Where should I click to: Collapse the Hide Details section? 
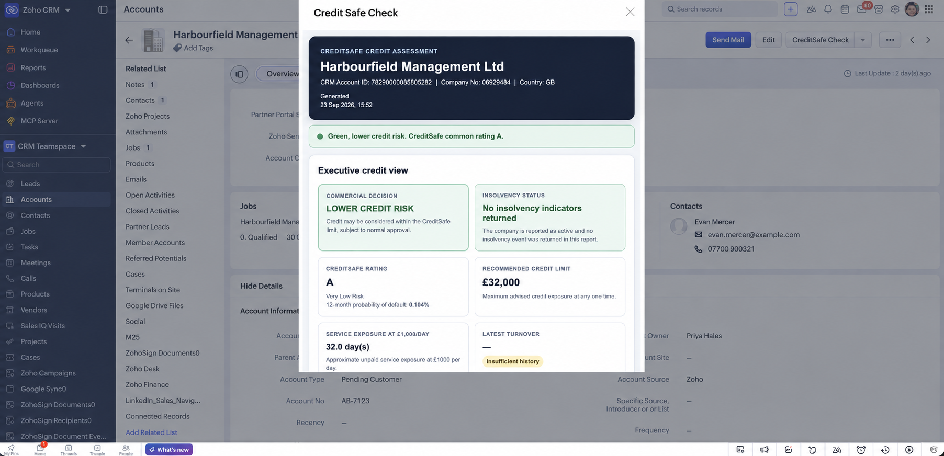[261, 286]
